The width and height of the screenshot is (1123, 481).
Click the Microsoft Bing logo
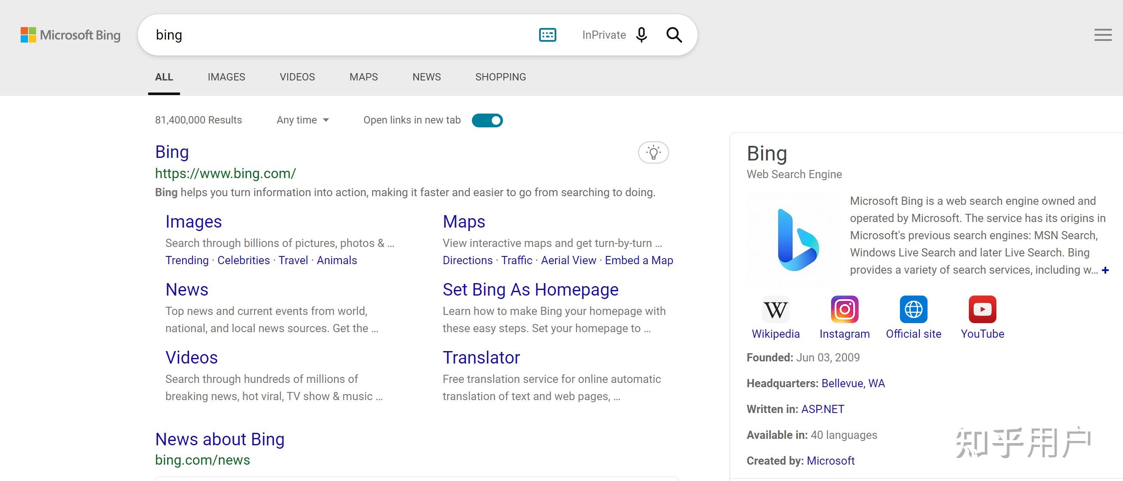[71, 35]
